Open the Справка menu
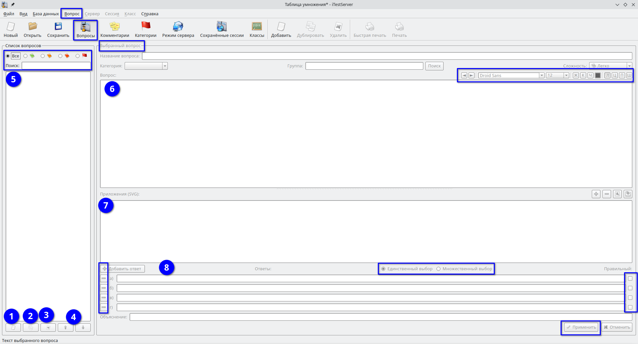 (150, 14)
